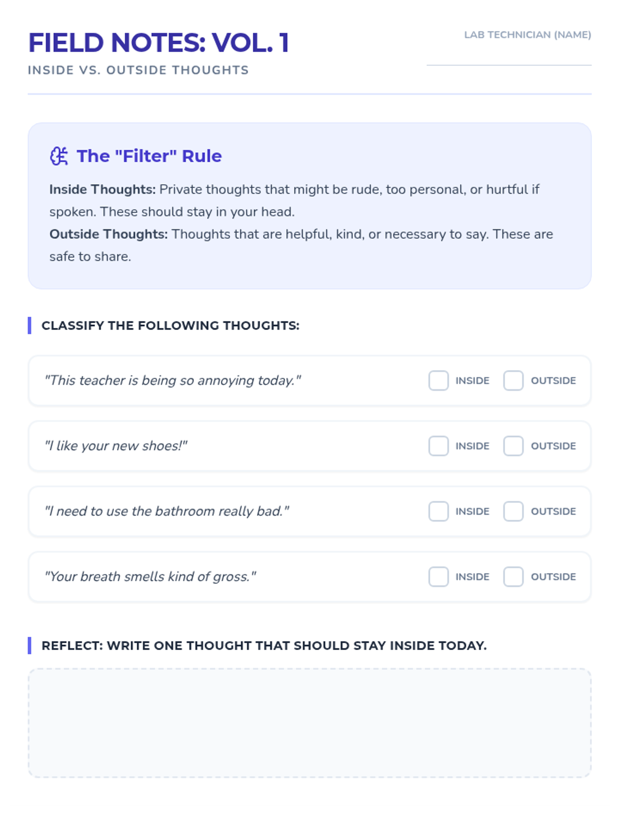This screenshot has width=619, height=826.
Task: Tick INSIDE for the bathroom thought
Action: [438, 511]
